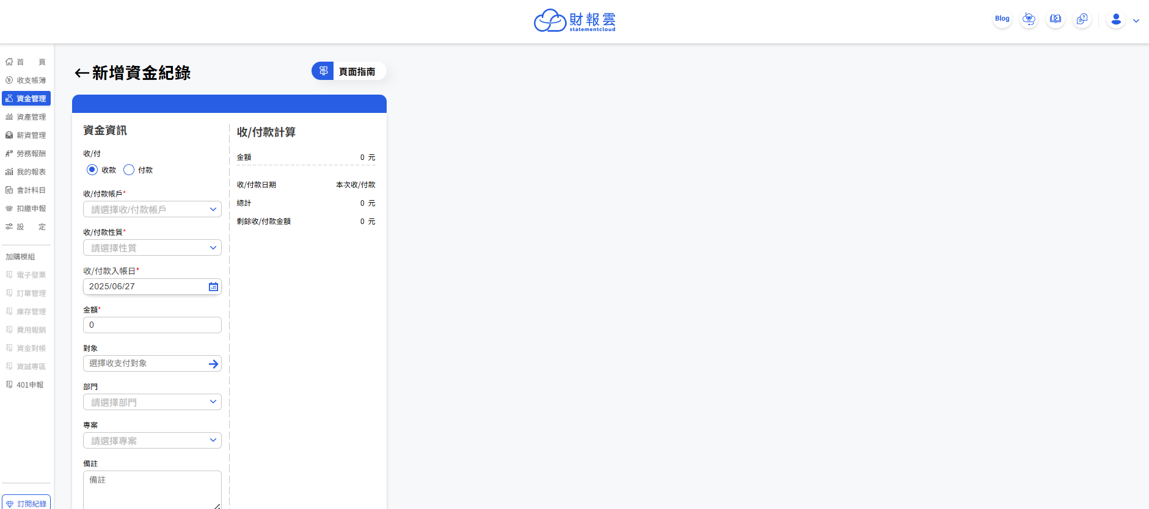
Task: Click the 備註 textarea
Action: click(x=152, y=490)
